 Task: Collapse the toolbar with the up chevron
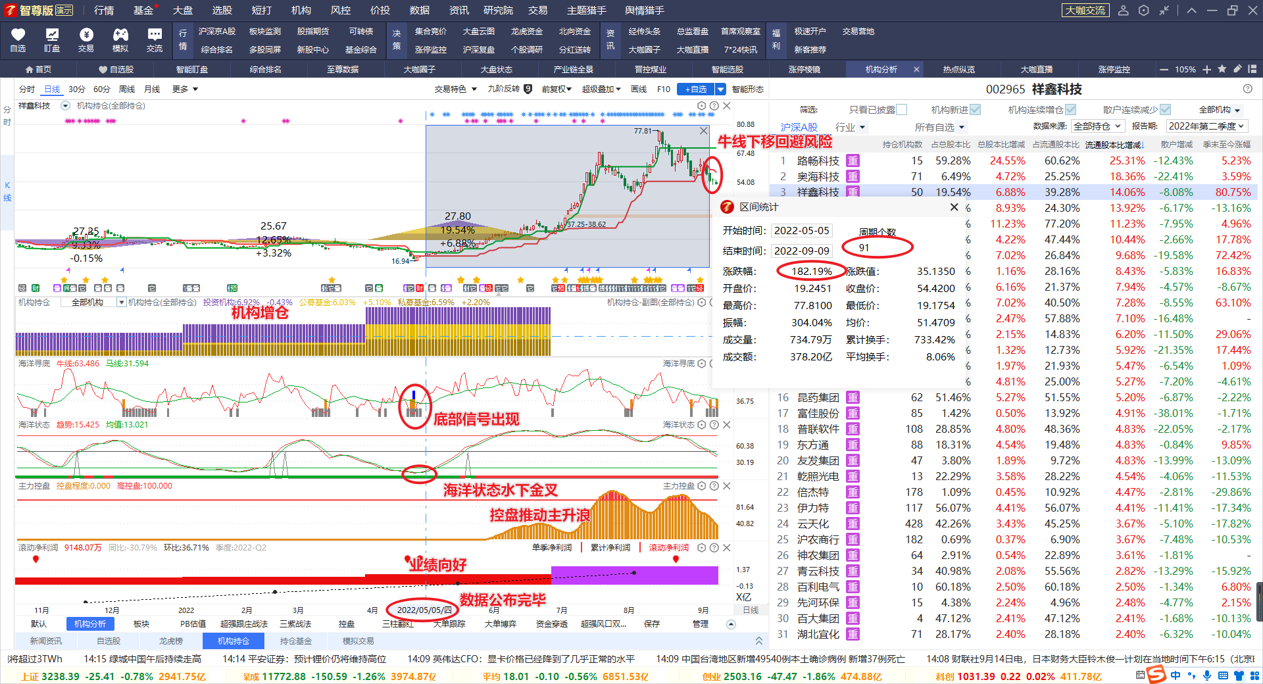(1192, 11)
